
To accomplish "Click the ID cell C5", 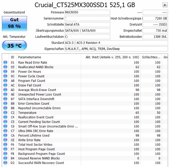I will pos(13,122).
